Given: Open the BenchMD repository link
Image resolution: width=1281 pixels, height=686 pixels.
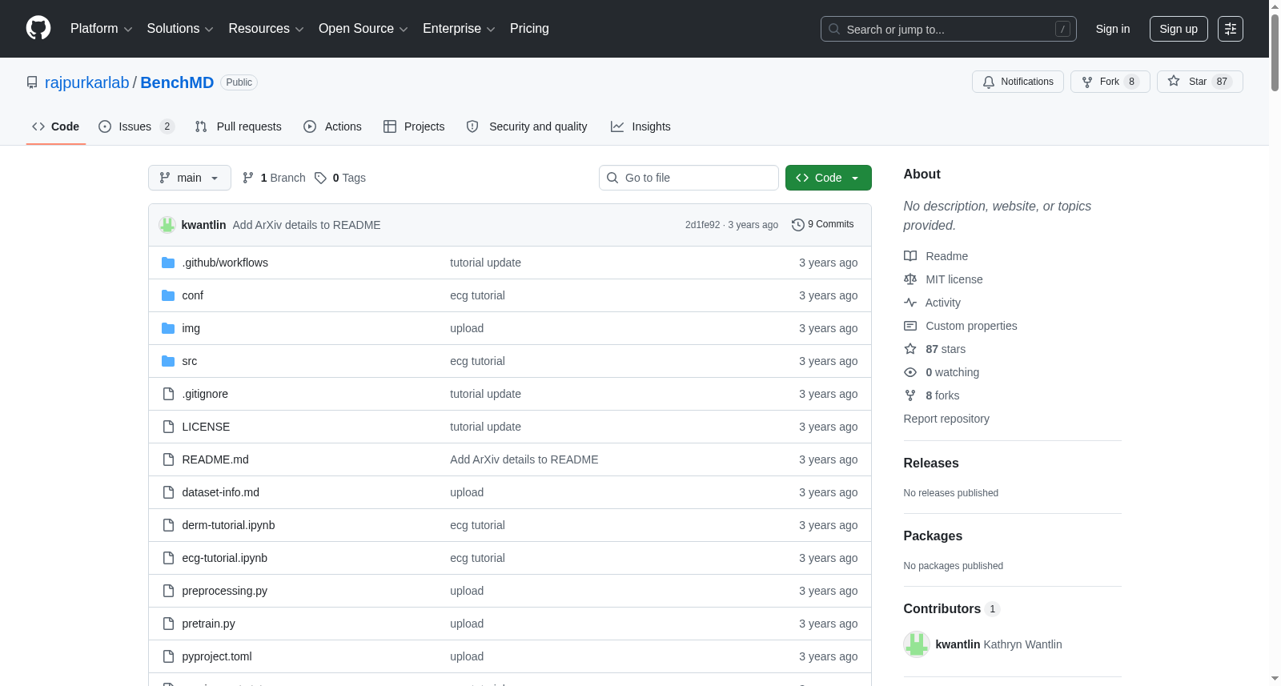Looking at the screenshot, I should click(x=177, y=82).
